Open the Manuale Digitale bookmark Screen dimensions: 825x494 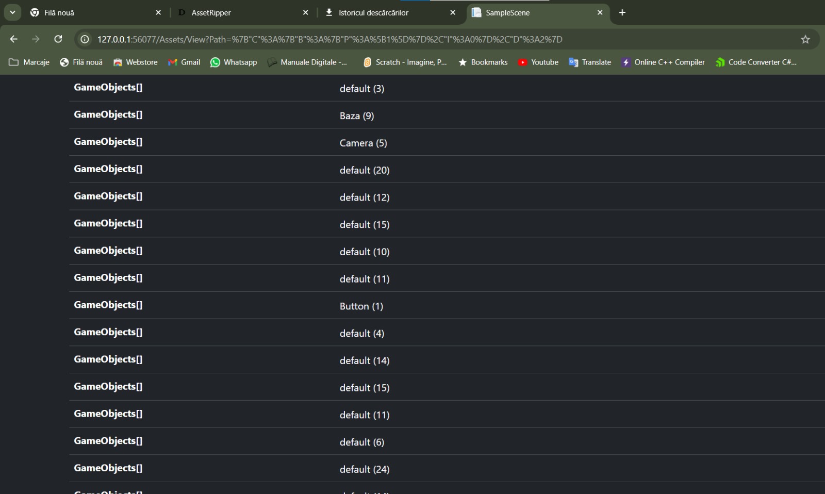point(307,62)
